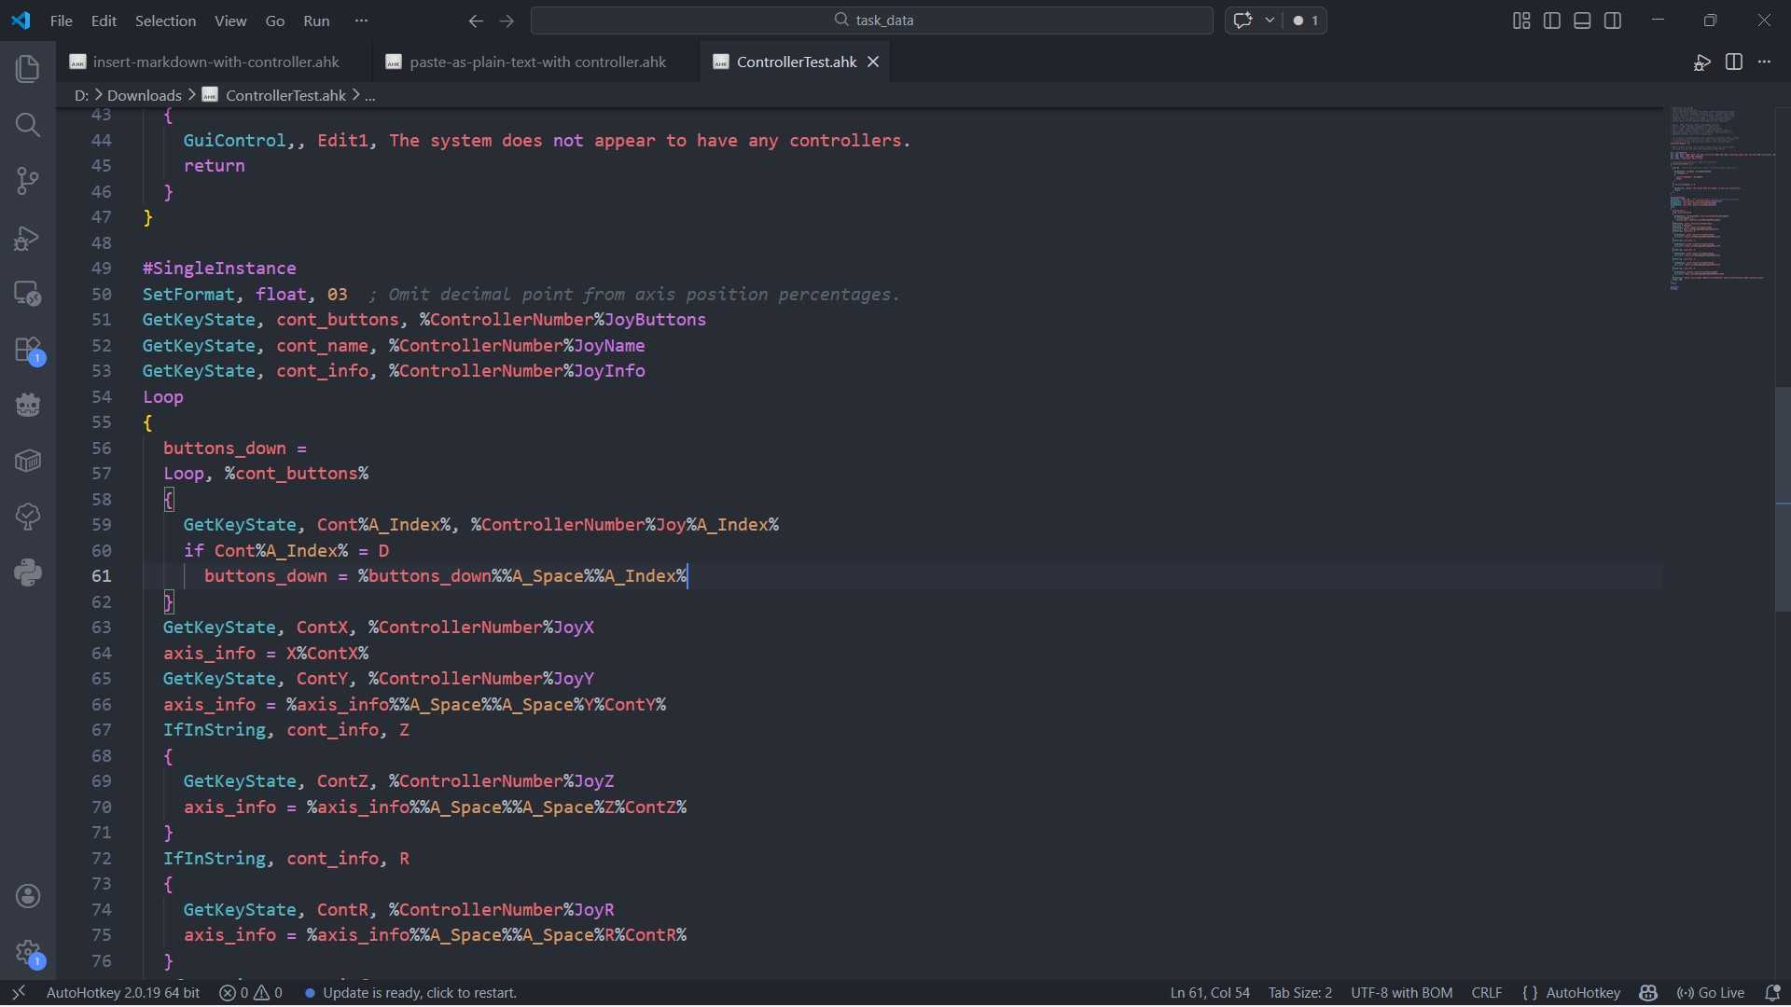Open Copilot chat dropdown arrow
The height and width of the screenshot is (1007, 1791).
pos(1270,21)
